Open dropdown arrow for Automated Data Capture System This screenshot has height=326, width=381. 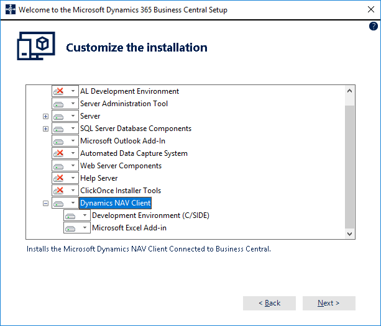(x=73, y=153)
